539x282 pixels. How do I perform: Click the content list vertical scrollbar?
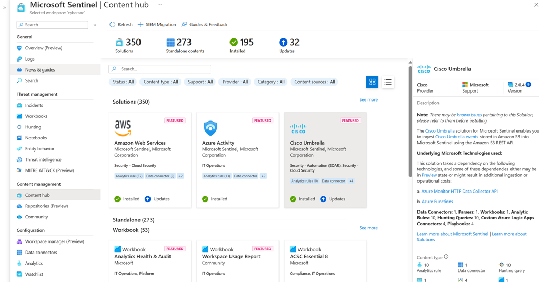[x=410, y=121]
